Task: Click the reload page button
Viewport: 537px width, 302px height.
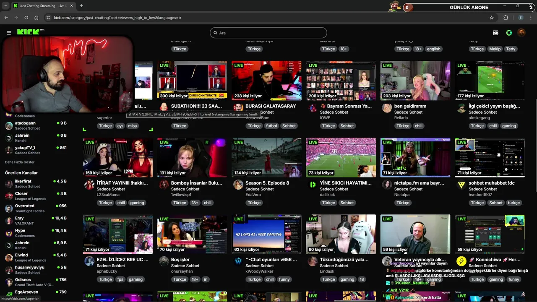Action: pyautogui.click(x=26, y=18)
